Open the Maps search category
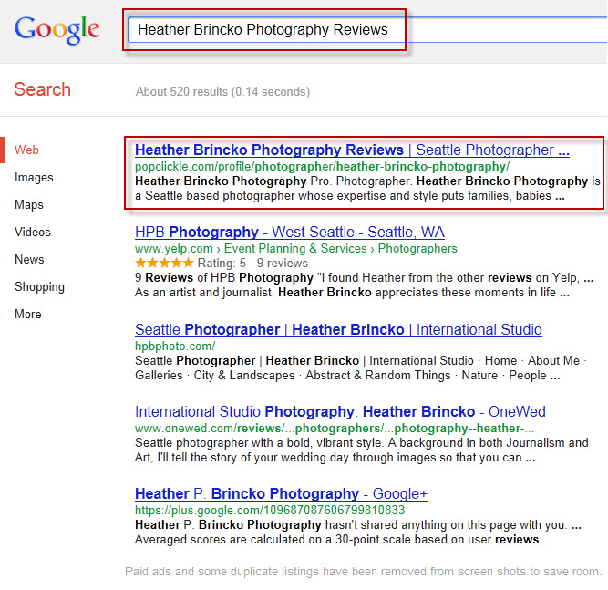Viewport: 608px width, 590px height. point(29,204)
